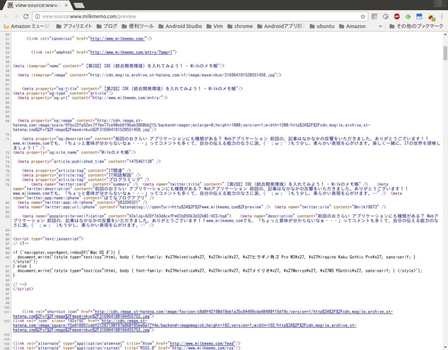Click the og:site_name meta text on line 72

pos(74,153)
